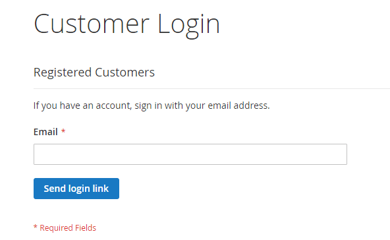
Task: Click the phrase email address in instructions
Action: tap(238, 105)
